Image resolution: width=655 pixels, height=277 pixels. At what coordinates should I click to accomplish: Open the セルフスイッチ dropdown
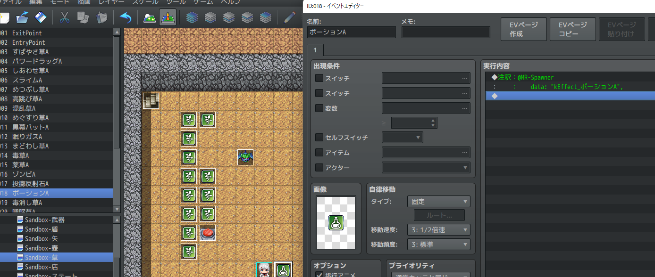click(x=403, y=138)
